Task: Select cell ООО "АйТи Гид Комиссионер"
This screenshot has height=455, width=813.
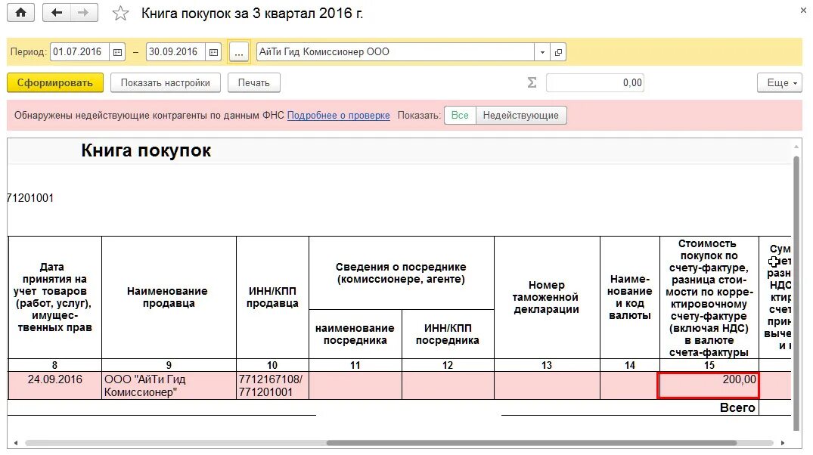Action: [169, 385]
